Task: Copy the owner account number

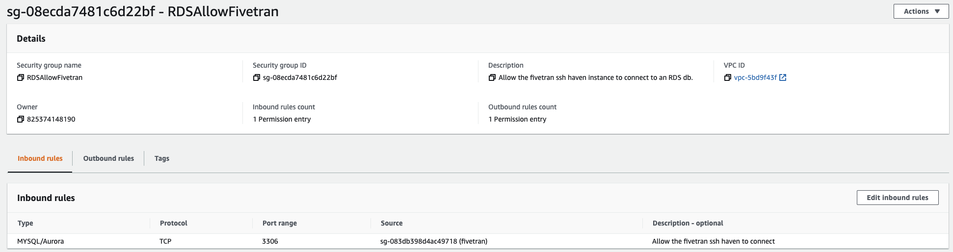Action: point(21,119)
